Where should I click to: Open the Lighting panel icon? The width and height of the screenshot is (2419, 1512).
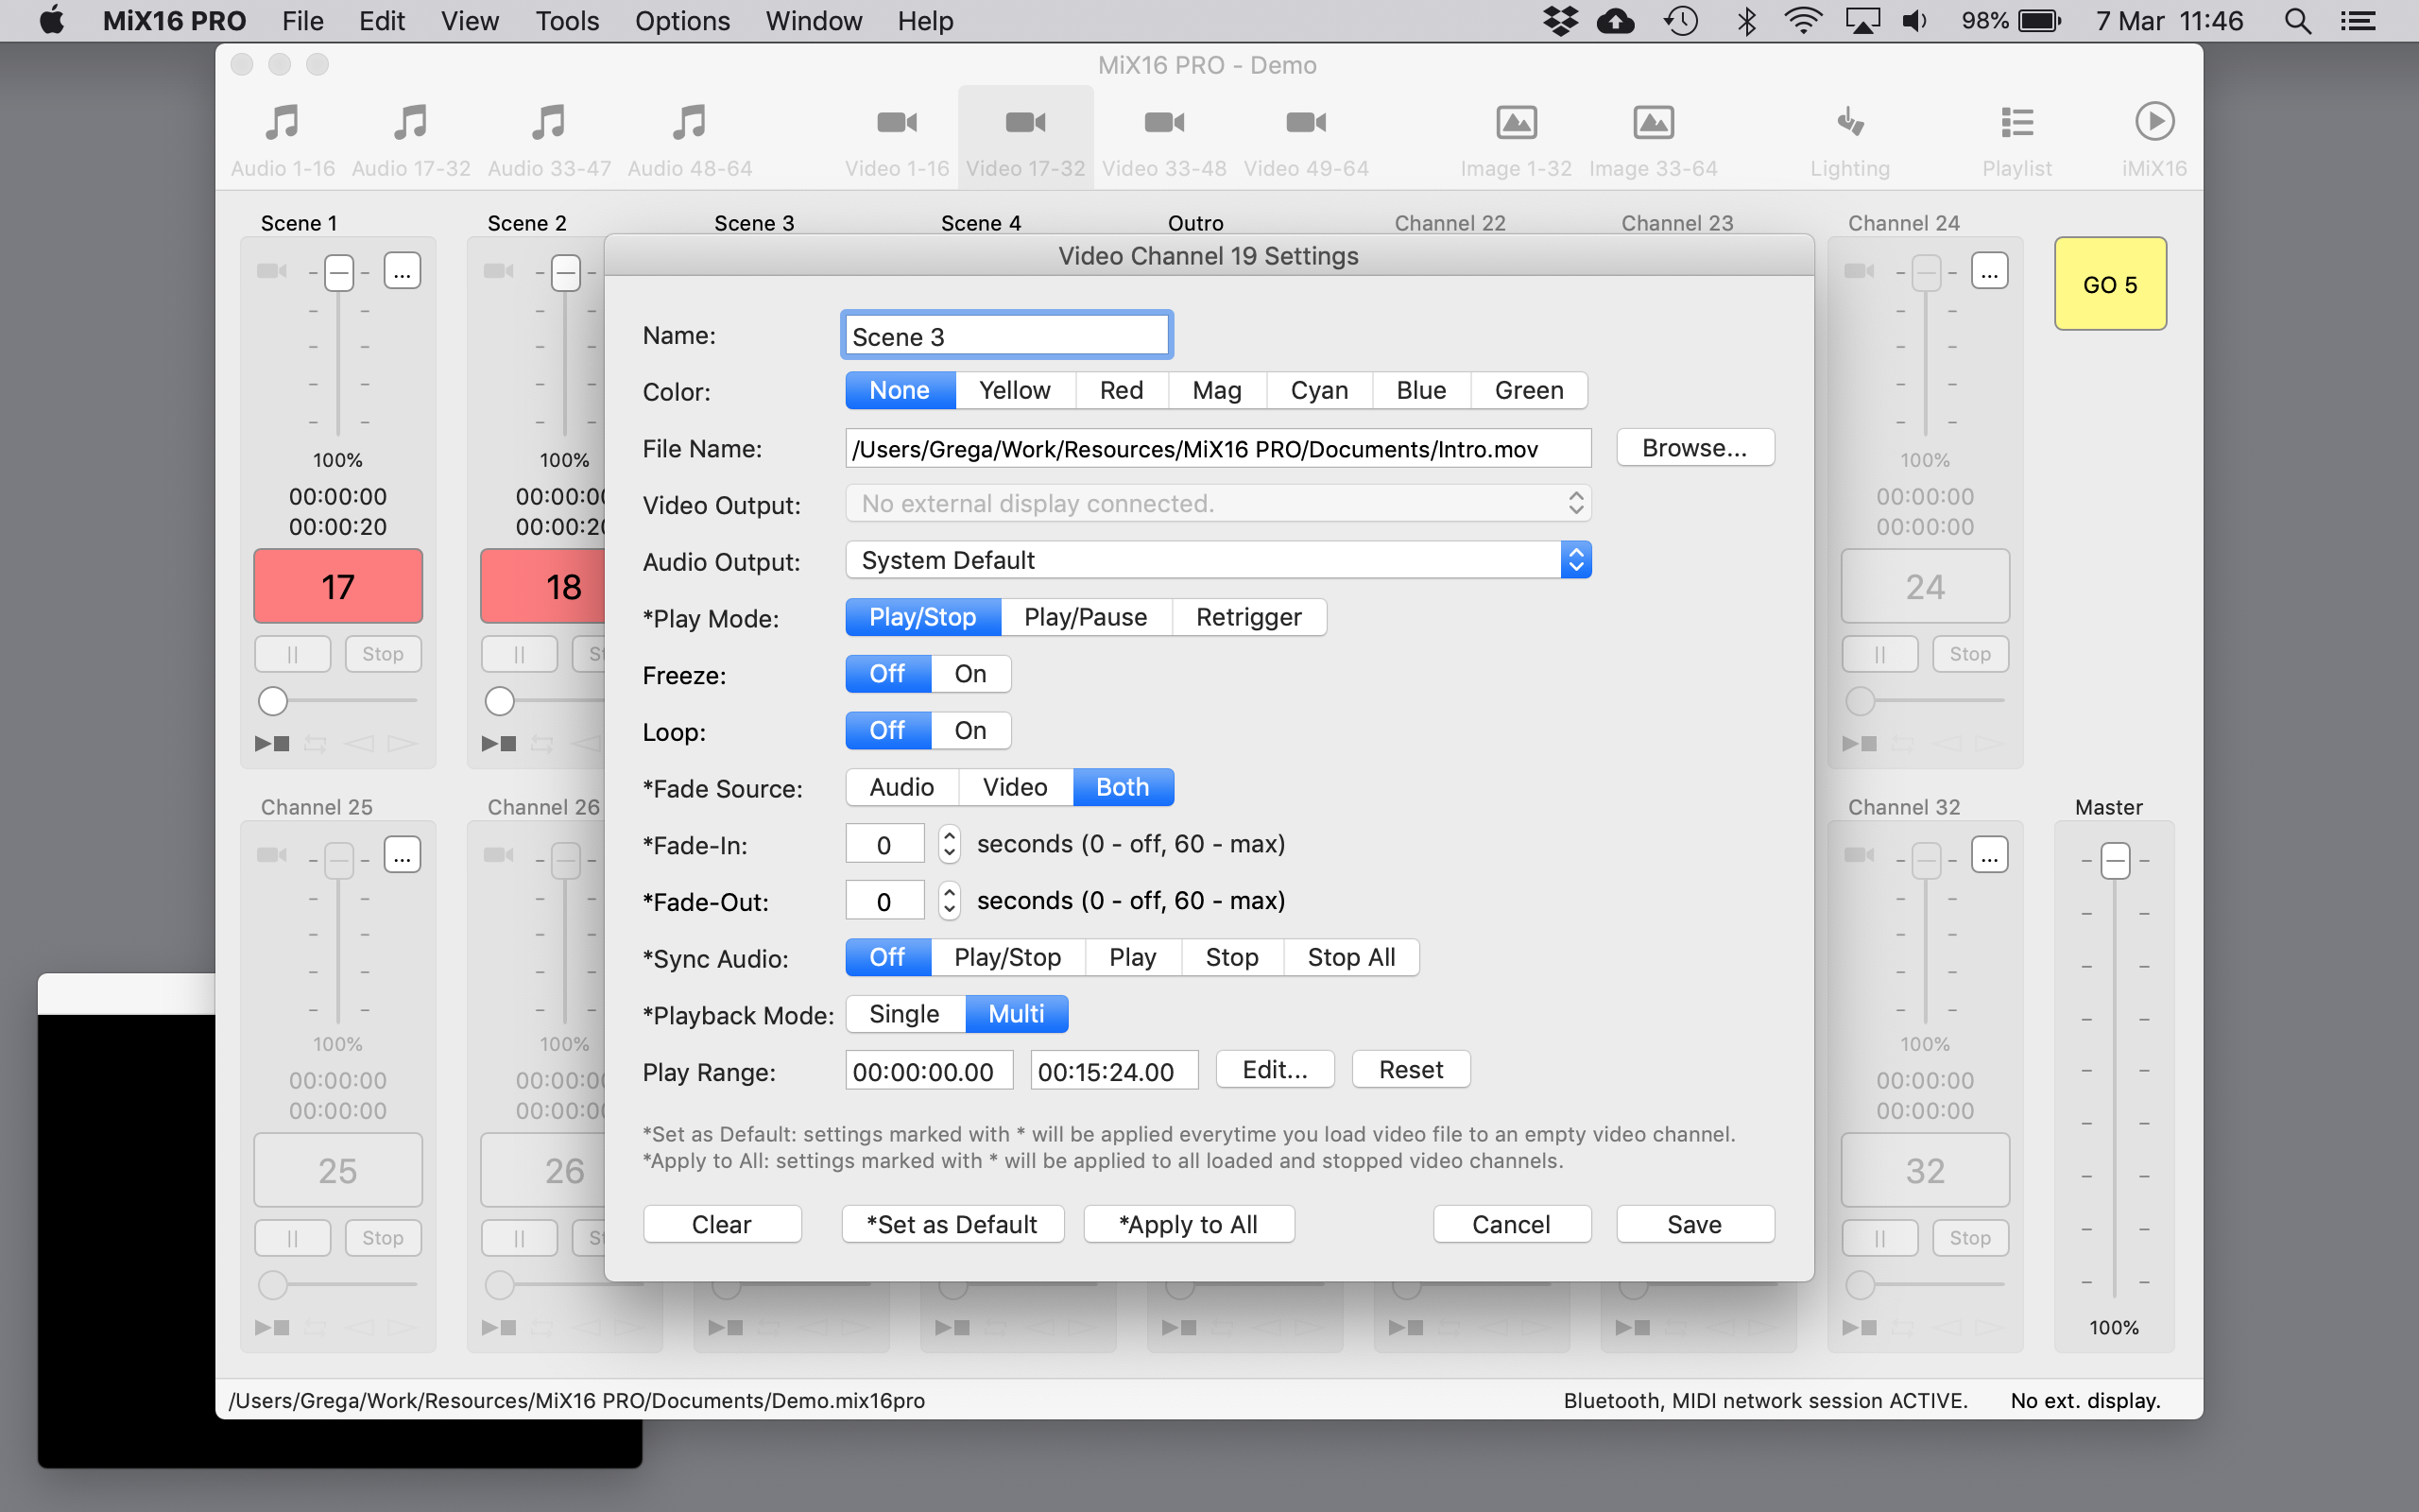(x=1849, y=123)
